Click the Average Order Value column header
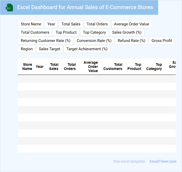 click(91, 67)
